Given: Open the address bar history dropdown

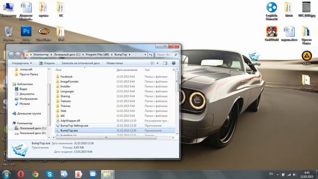Looking at the screenshot, I should click(x=145, y=55).
